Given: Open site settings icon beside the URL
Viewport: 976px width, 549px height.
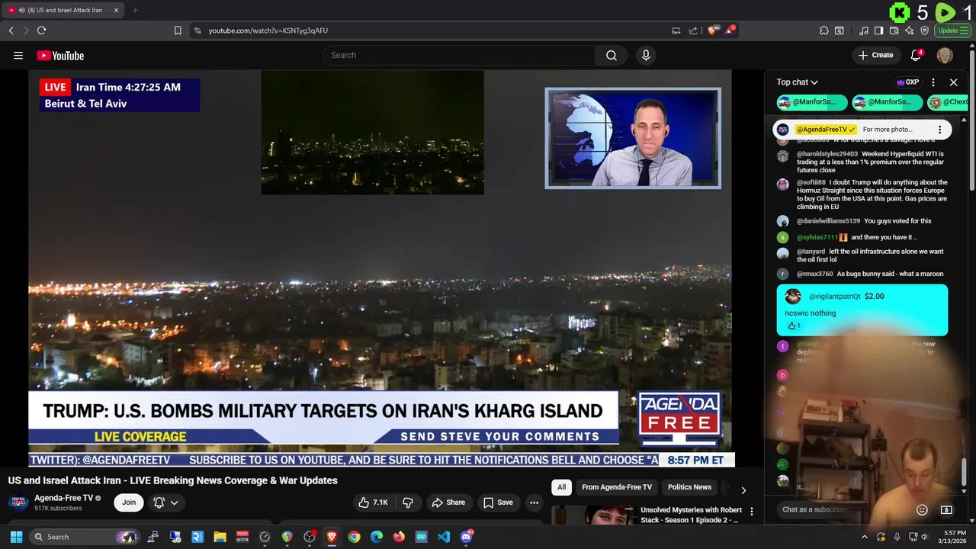Looking at the screenshot, I should coord(197,30).
